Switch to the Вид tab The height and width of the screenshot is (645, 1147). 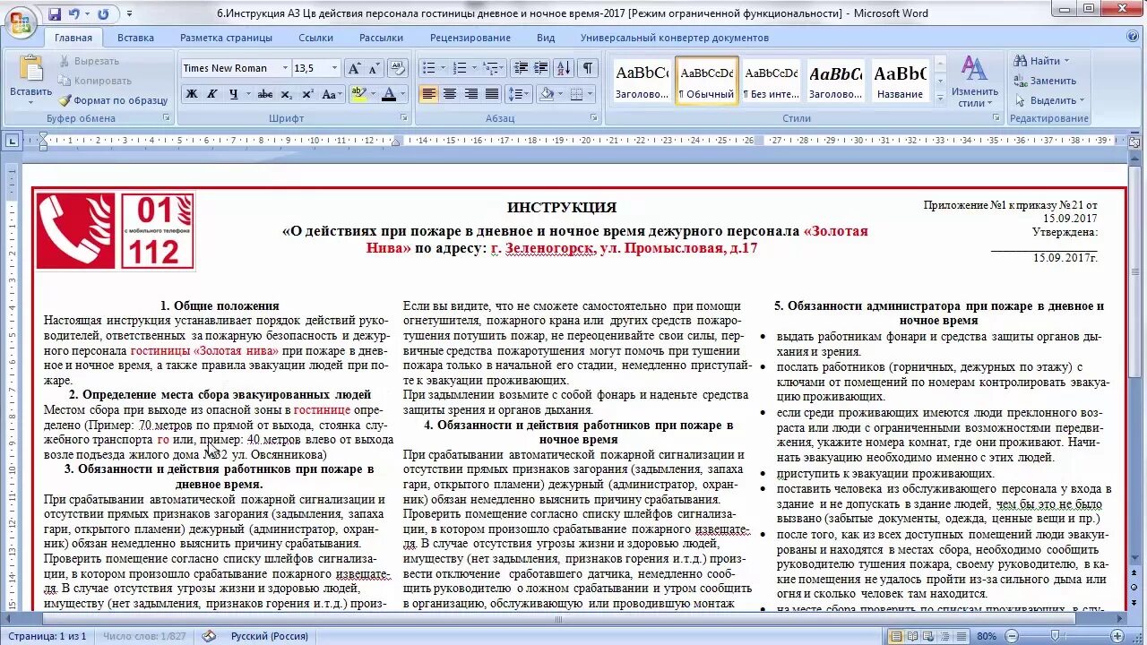tap(546, 38)
